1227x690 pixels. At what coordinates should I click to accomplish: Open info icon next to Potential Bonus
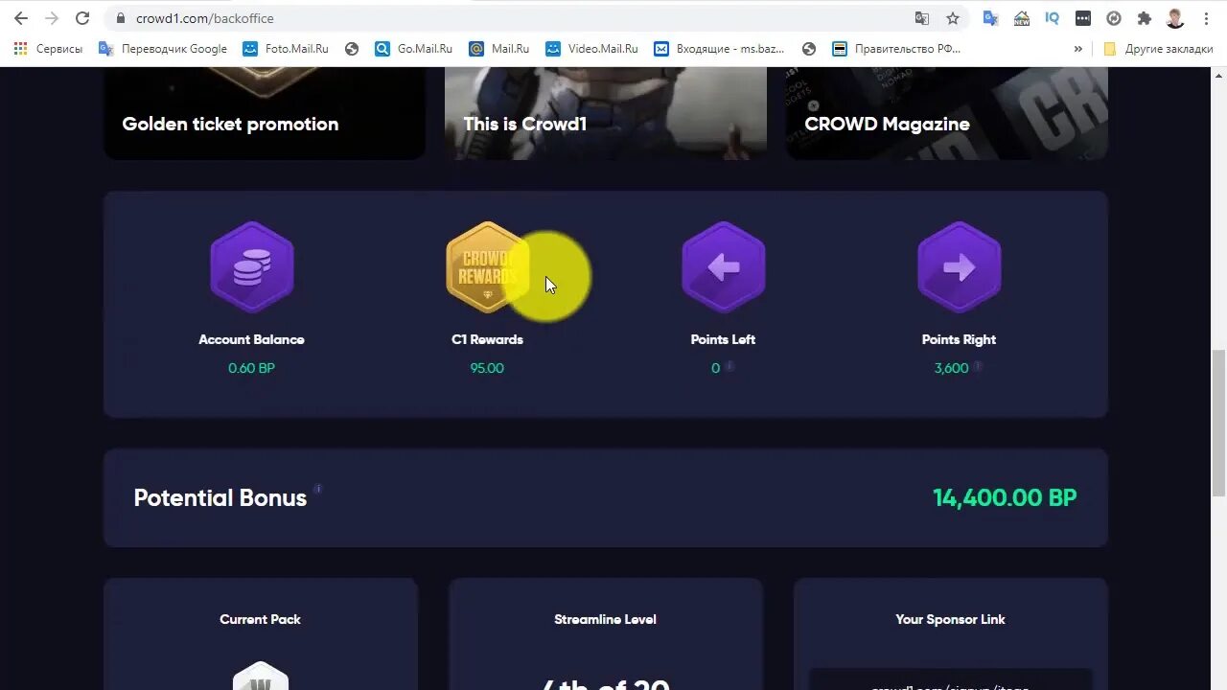pyautogui.click(x=318, y=489)
